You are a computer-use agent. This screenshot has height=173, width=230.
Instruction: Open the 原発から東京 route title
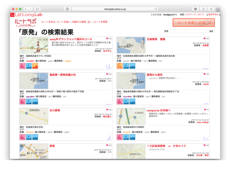pyautogui.click(x=155, y=75)
